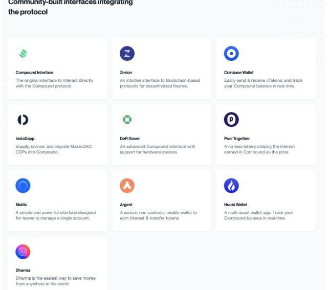Open the Compound Interface title link
This screenshot has width=329, height=290.
click(34, 73)
